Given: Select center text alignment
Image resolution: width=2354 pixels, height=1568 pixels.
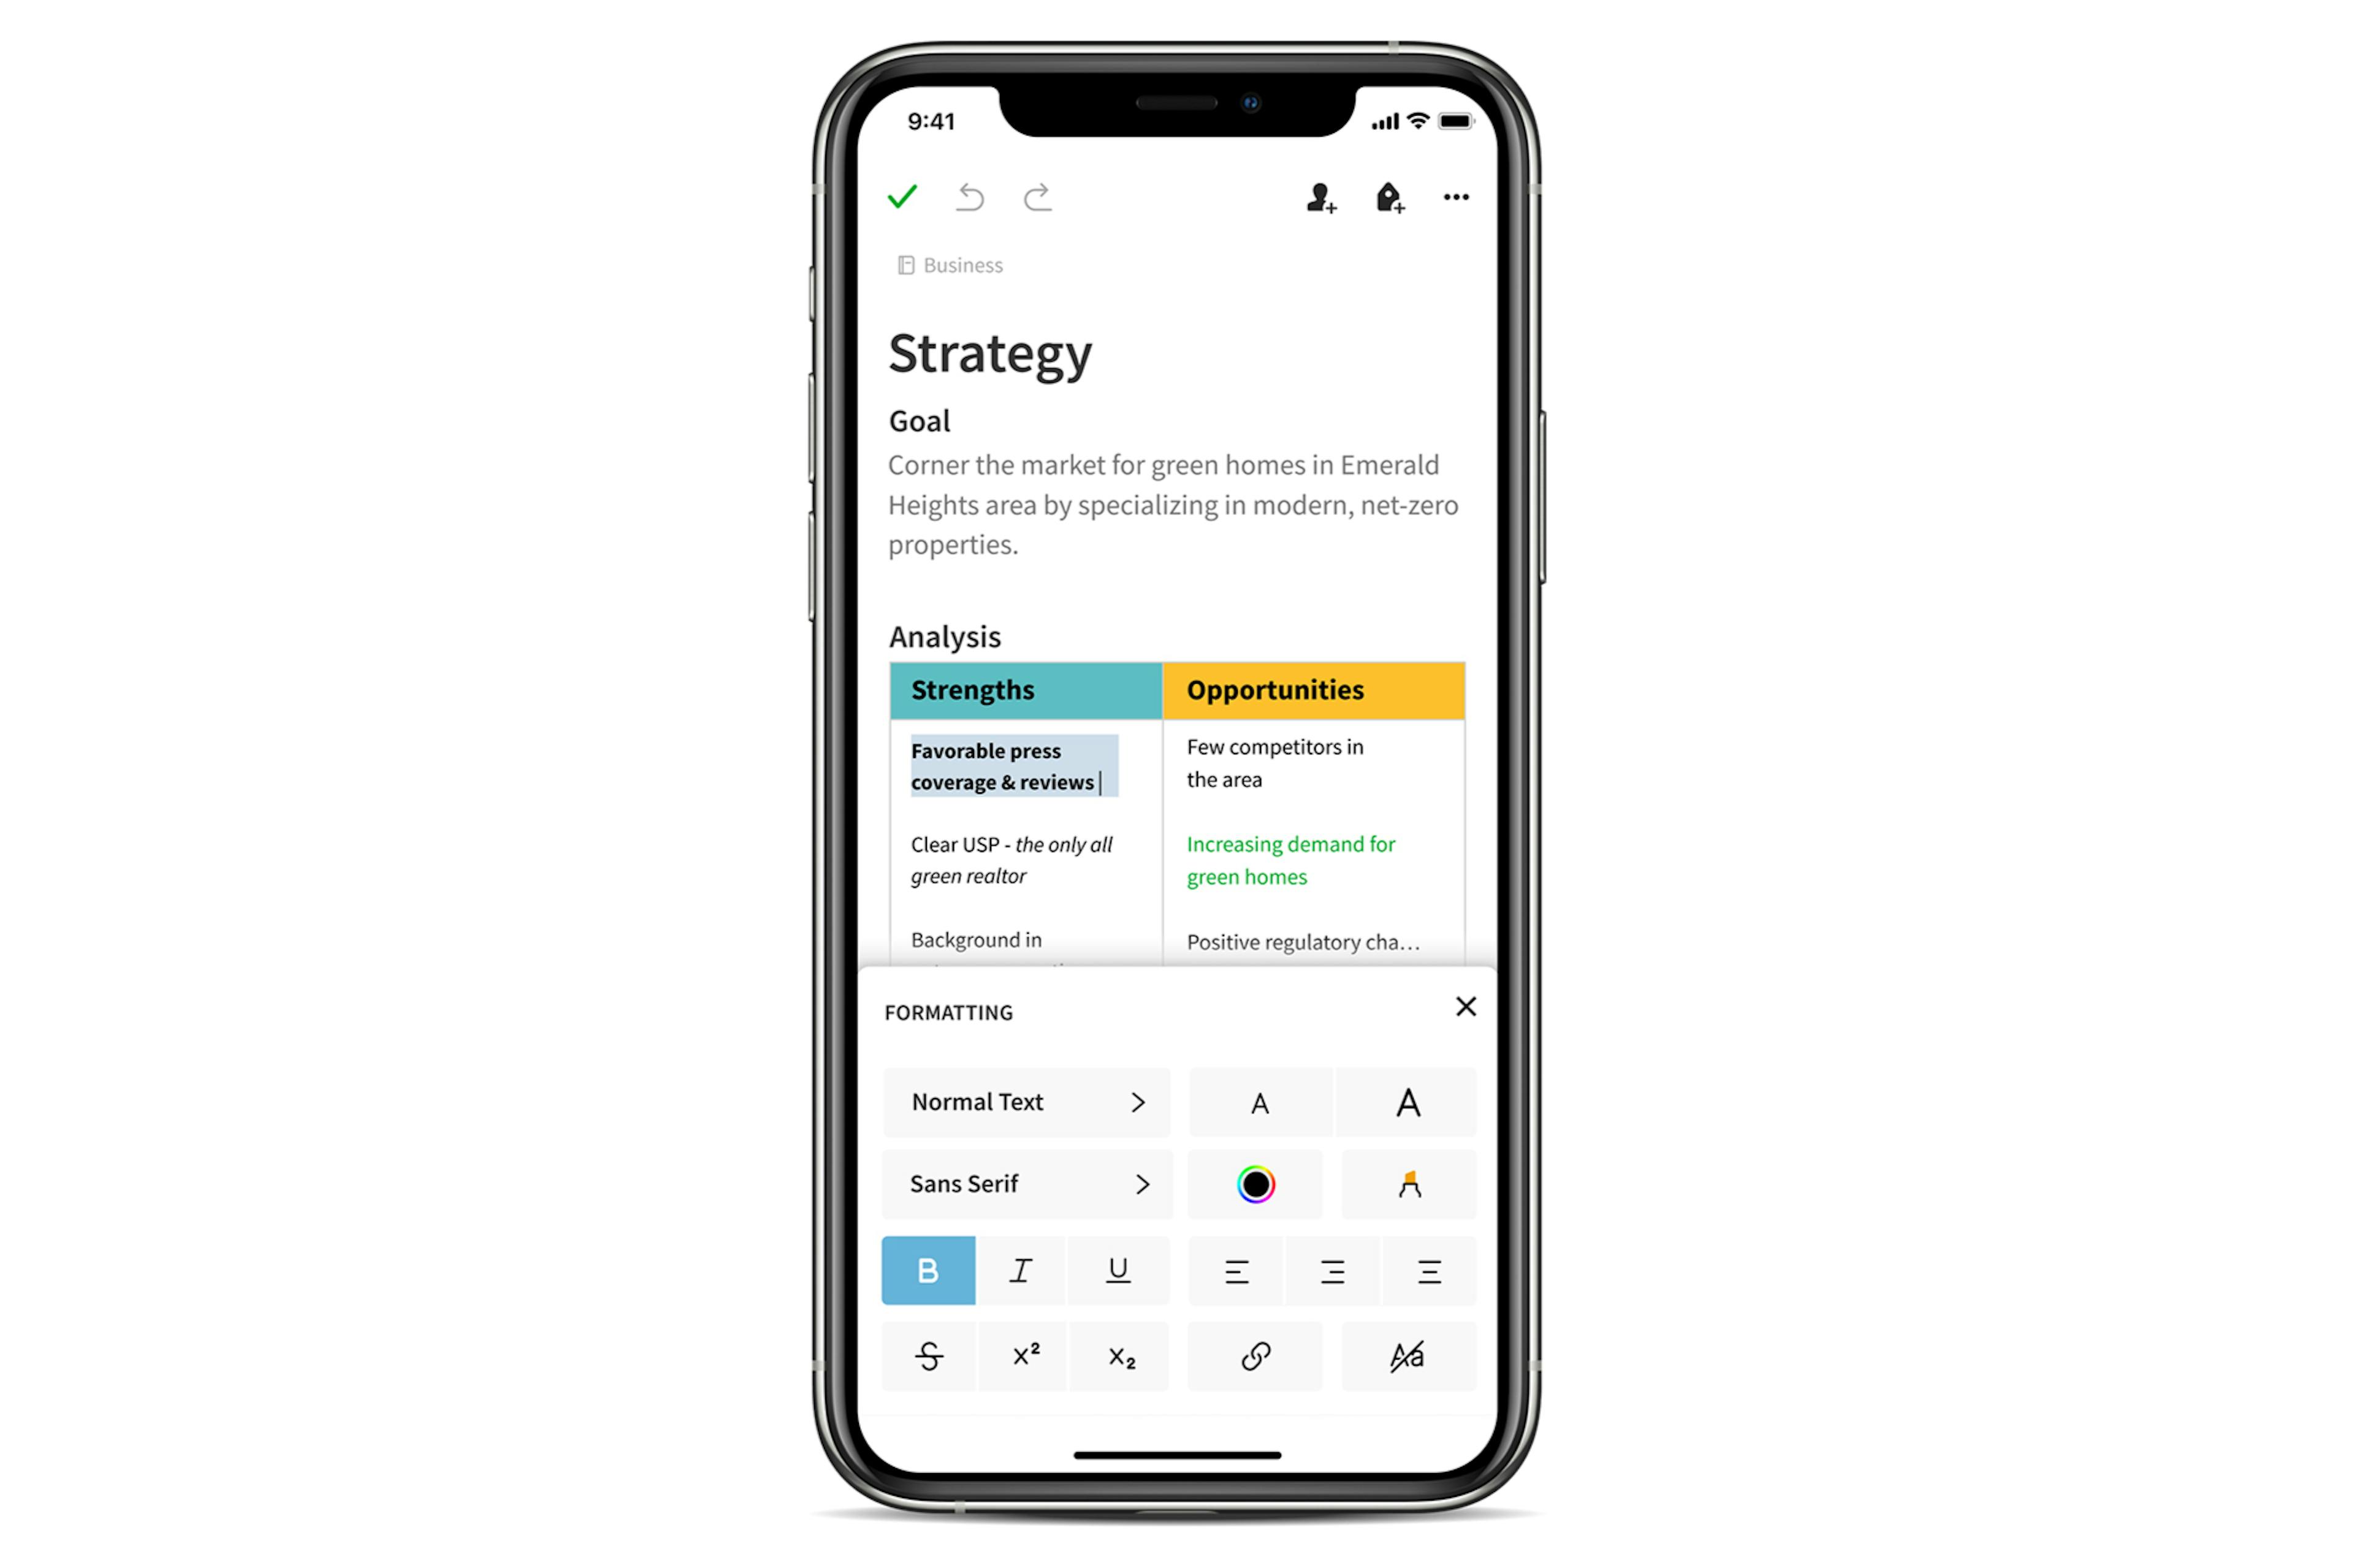Looking at the screenshot, I should [1335, 1270].
